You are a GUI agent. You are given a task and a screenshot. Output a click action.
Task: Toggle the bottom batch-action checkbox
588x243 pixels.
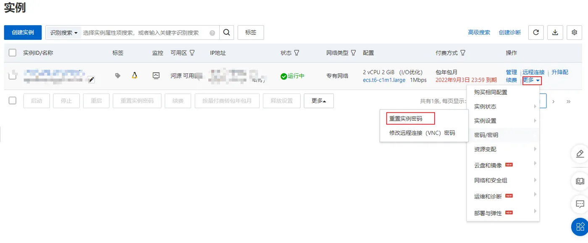point(13,101)
